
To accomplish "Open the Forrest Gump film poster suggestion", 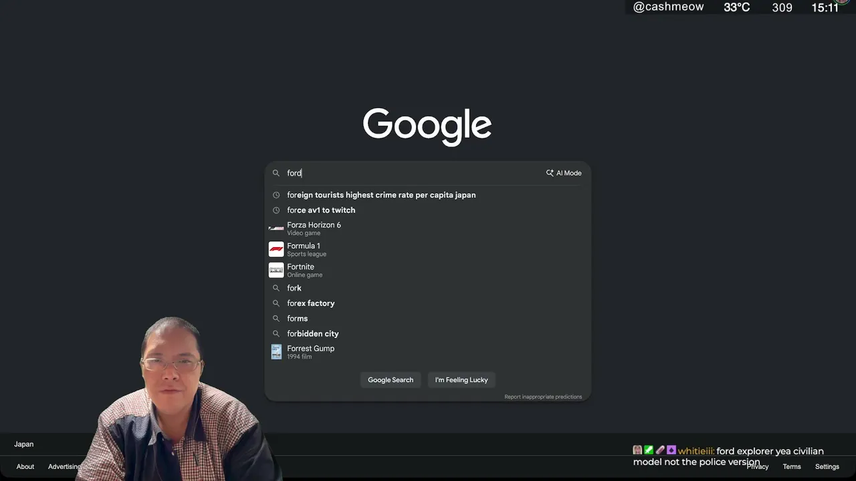I will click(276, 352).
